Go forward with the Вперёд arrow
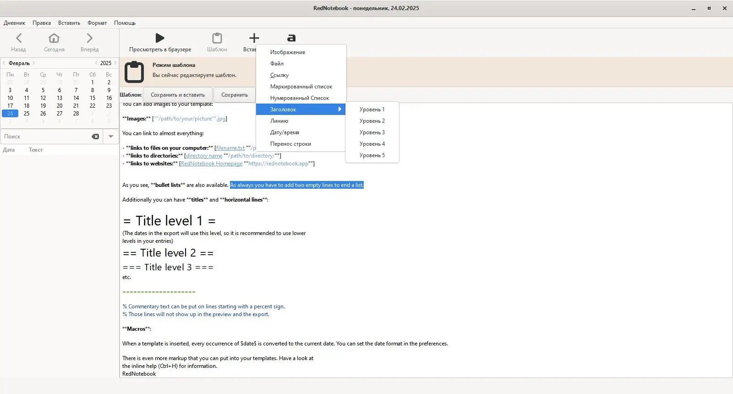733x394 pixels. coord(89,38)
